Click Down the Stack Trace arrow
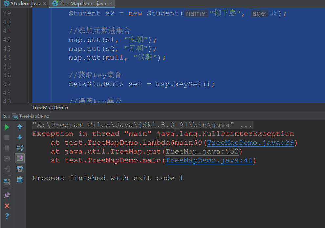Image resolution: width=325 pixels, height=228 pixels. [x=20, y=137]
